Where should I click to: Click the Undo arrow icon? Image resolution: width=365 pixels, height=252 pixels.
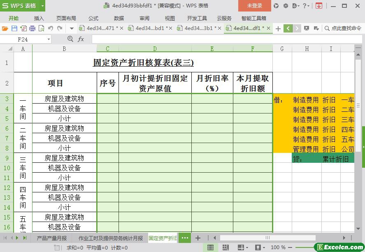coord(51,28)
